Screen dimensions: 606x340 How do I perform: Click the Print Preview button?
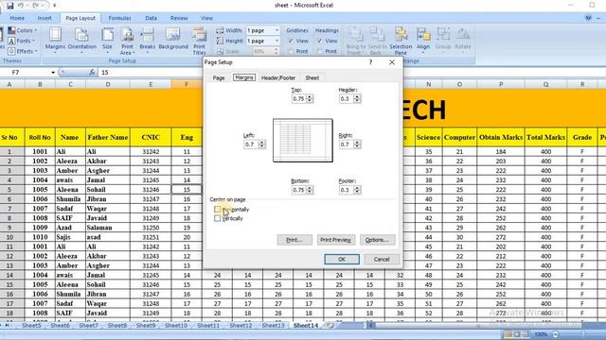pyautogui.click(x=335, y=240)
